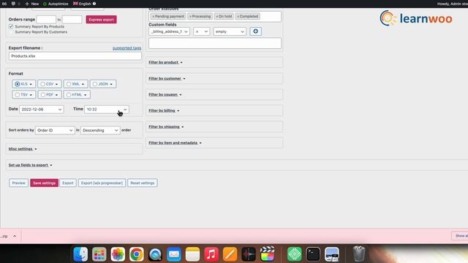Toggle Summary Report By Products checkbox
Viewport: 468px width, 263px height.
pos(11,26)
